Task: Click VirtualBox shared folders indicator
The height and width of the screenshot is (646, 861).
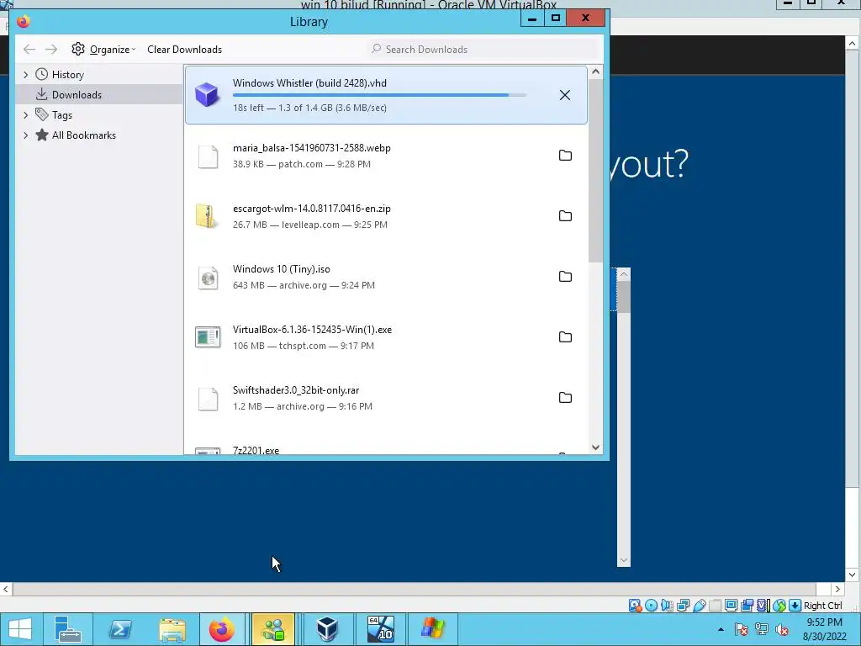Action: 715,606
